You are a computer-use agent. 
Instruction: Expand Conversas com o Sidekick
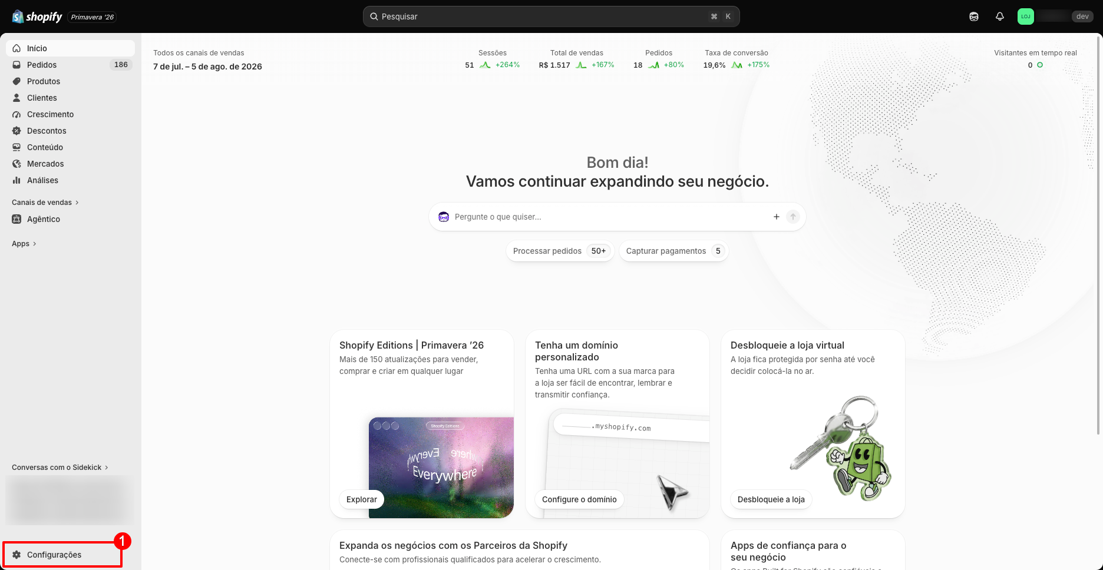60,468
